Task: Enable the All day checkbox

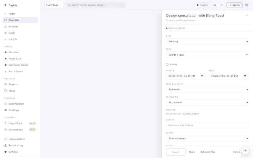Action: 167,64
